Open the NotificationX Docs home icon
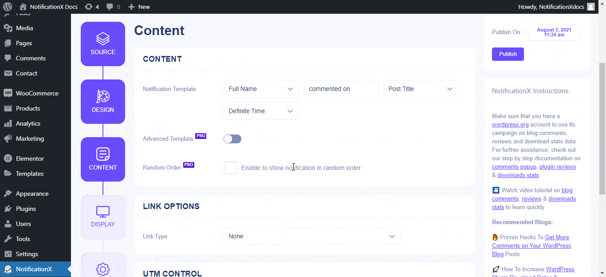This screenshot has width=606, height=277. coord(23,7)
